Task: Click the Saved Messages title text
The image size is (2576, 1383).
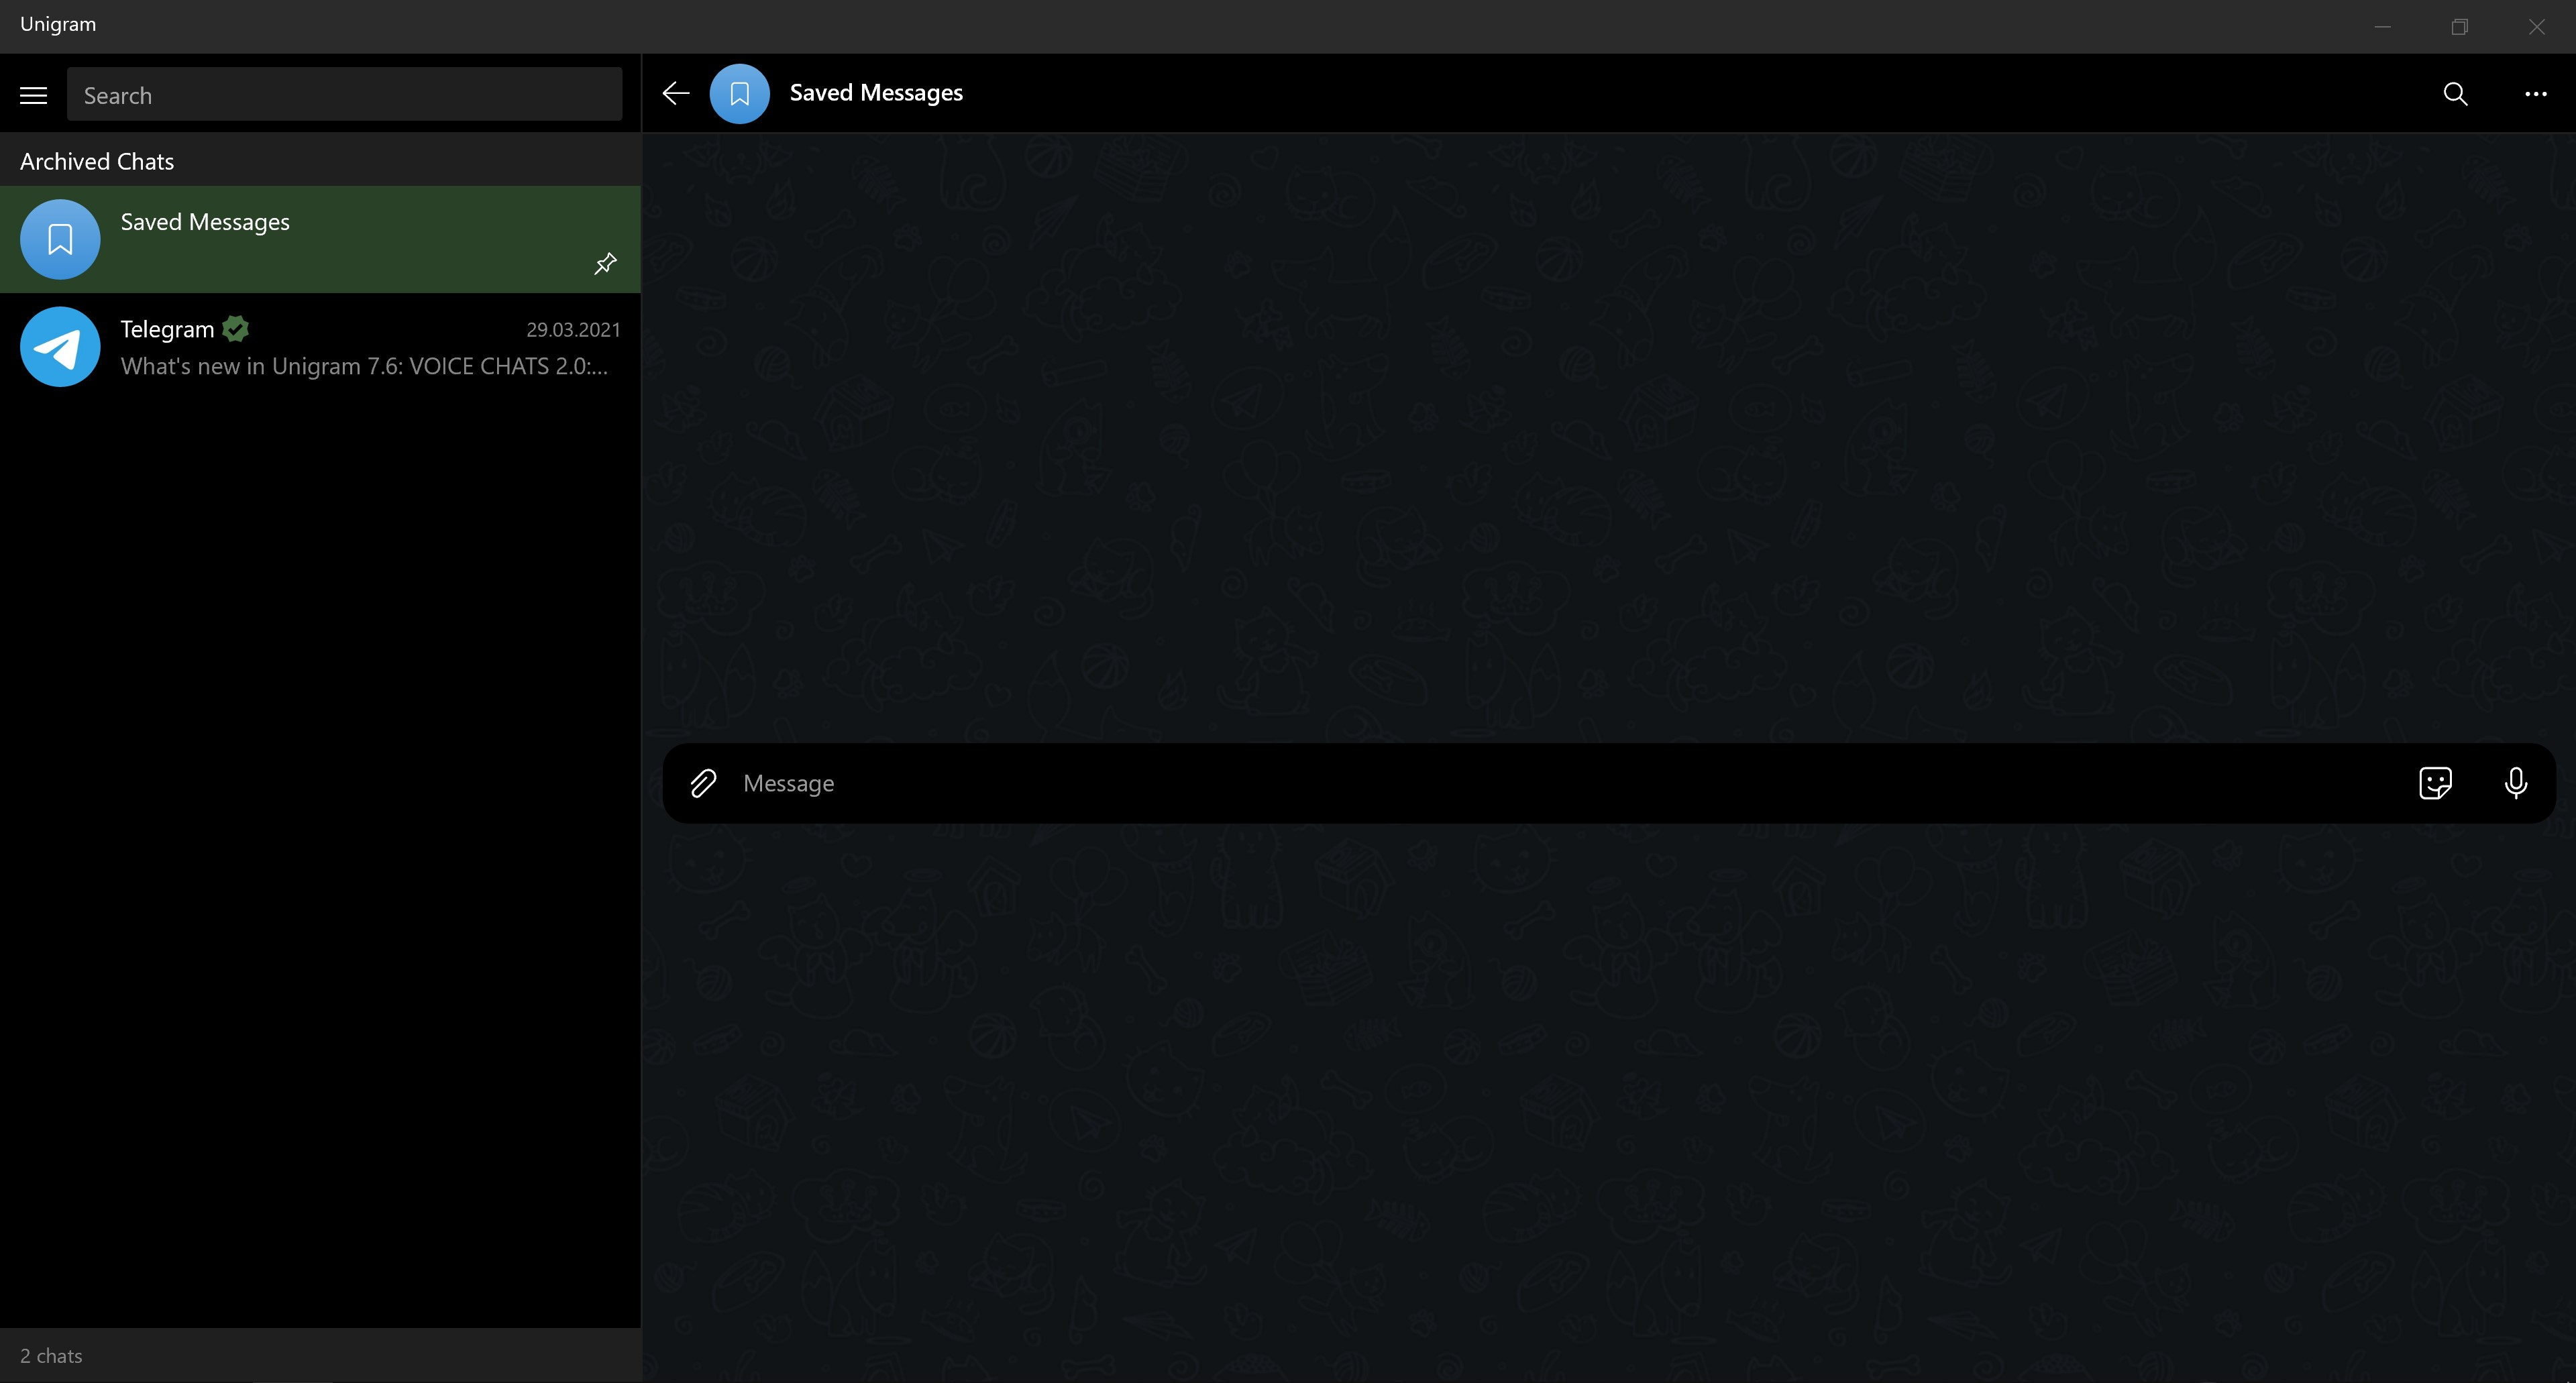Action: click(875, 93)
